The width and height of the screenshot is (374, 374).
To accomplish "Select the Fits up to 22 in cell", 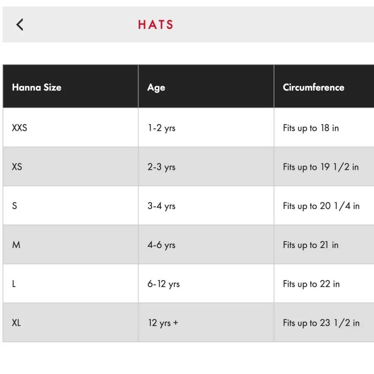I will 311,284.
